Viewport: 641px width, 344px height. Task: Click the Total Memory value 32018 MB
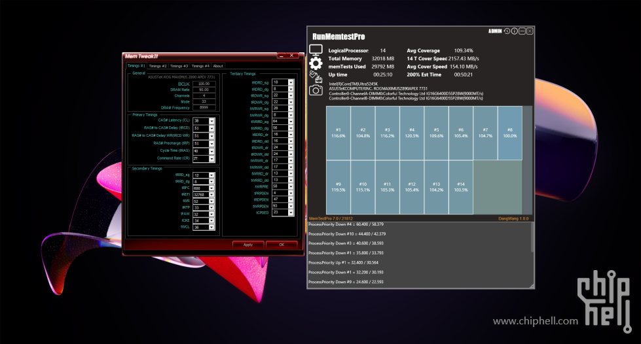click(382, 58)
